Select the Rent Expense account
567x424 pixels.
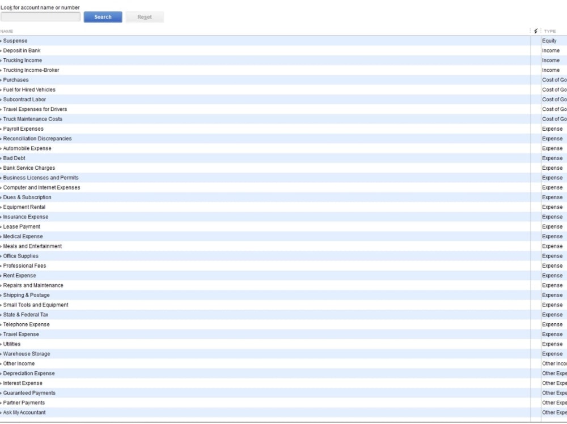click(x=19, y=275)
